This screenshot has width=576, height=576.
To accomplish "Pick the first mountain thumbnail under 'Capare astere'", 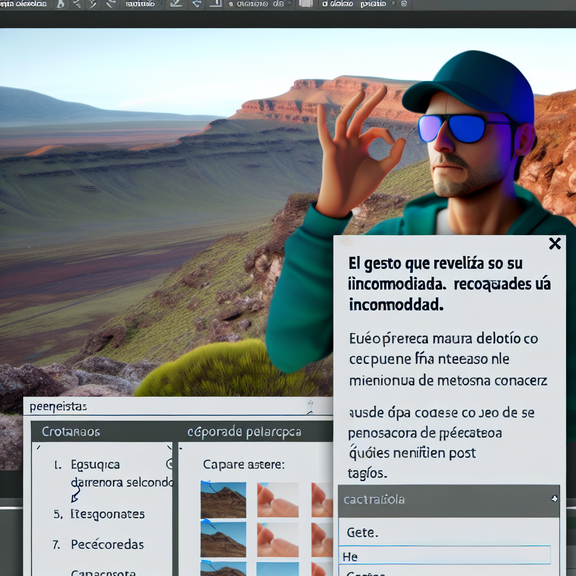I will (x=223, y=499).
